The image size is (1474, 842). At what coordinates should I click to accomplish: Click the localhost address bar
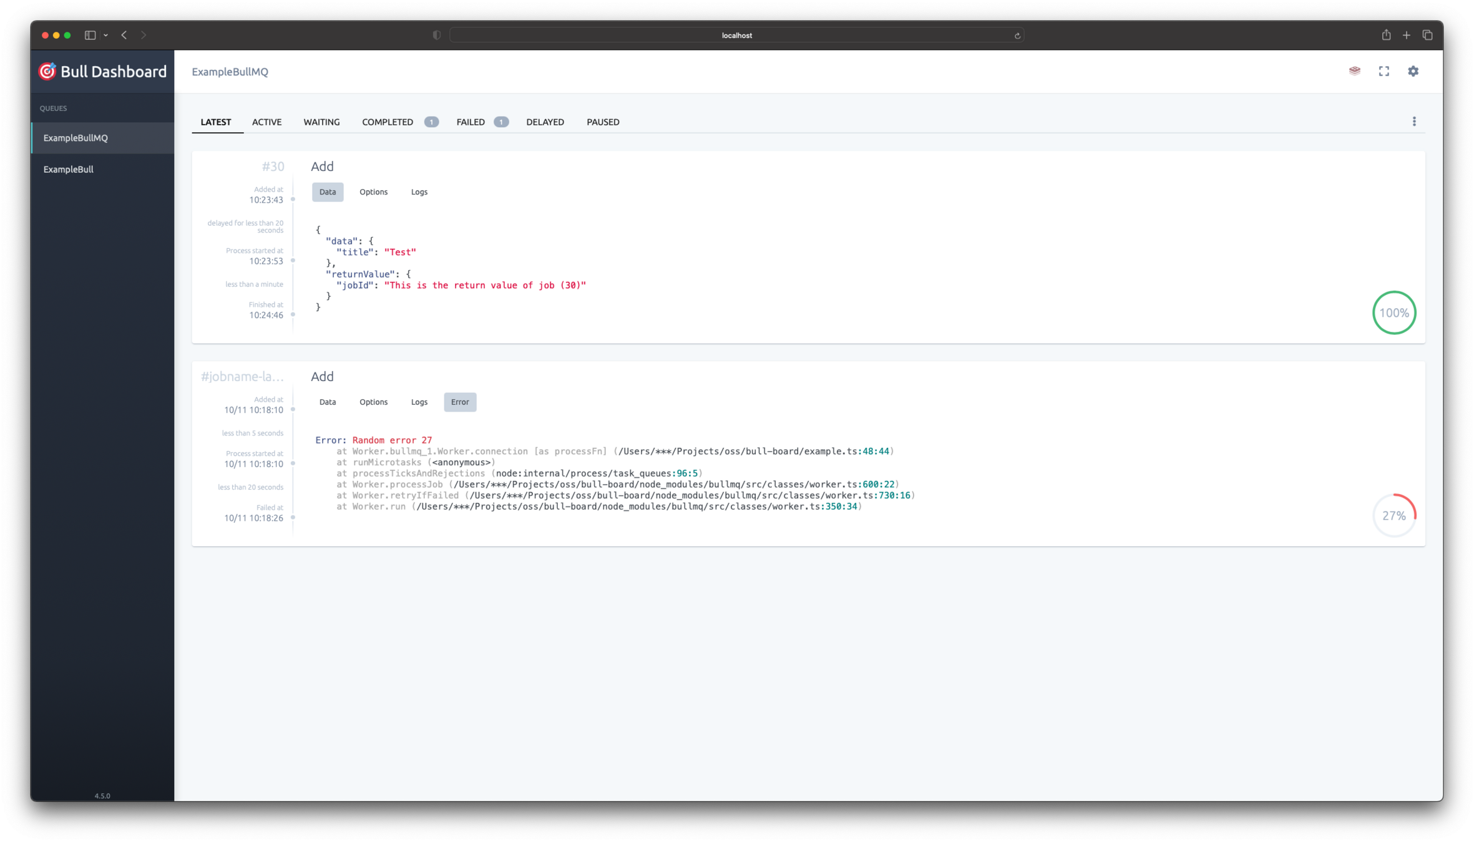tap(736, 36)
